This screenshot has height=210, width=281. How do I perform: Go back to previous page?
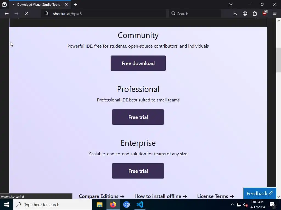7,14
